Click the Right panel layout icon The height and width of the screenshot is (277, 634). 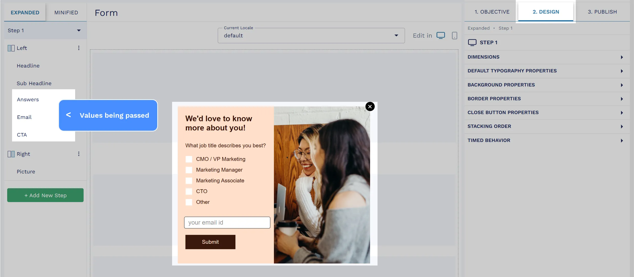tap(11, 154)
